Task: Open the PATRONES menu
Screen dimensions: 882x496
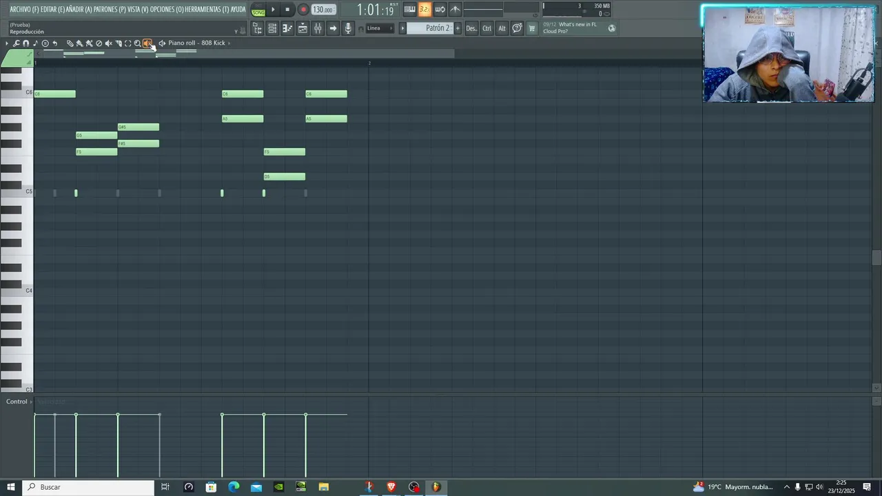Action: [110, 9]
